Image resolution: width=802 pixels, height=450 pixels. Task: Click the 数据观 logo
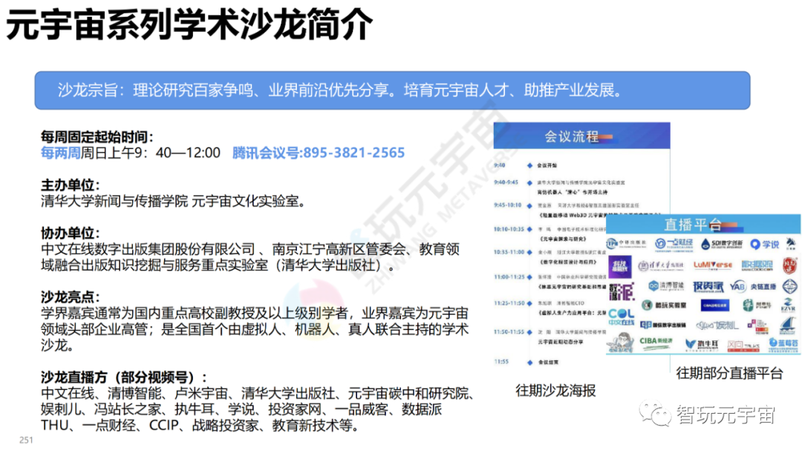[757, 265]
